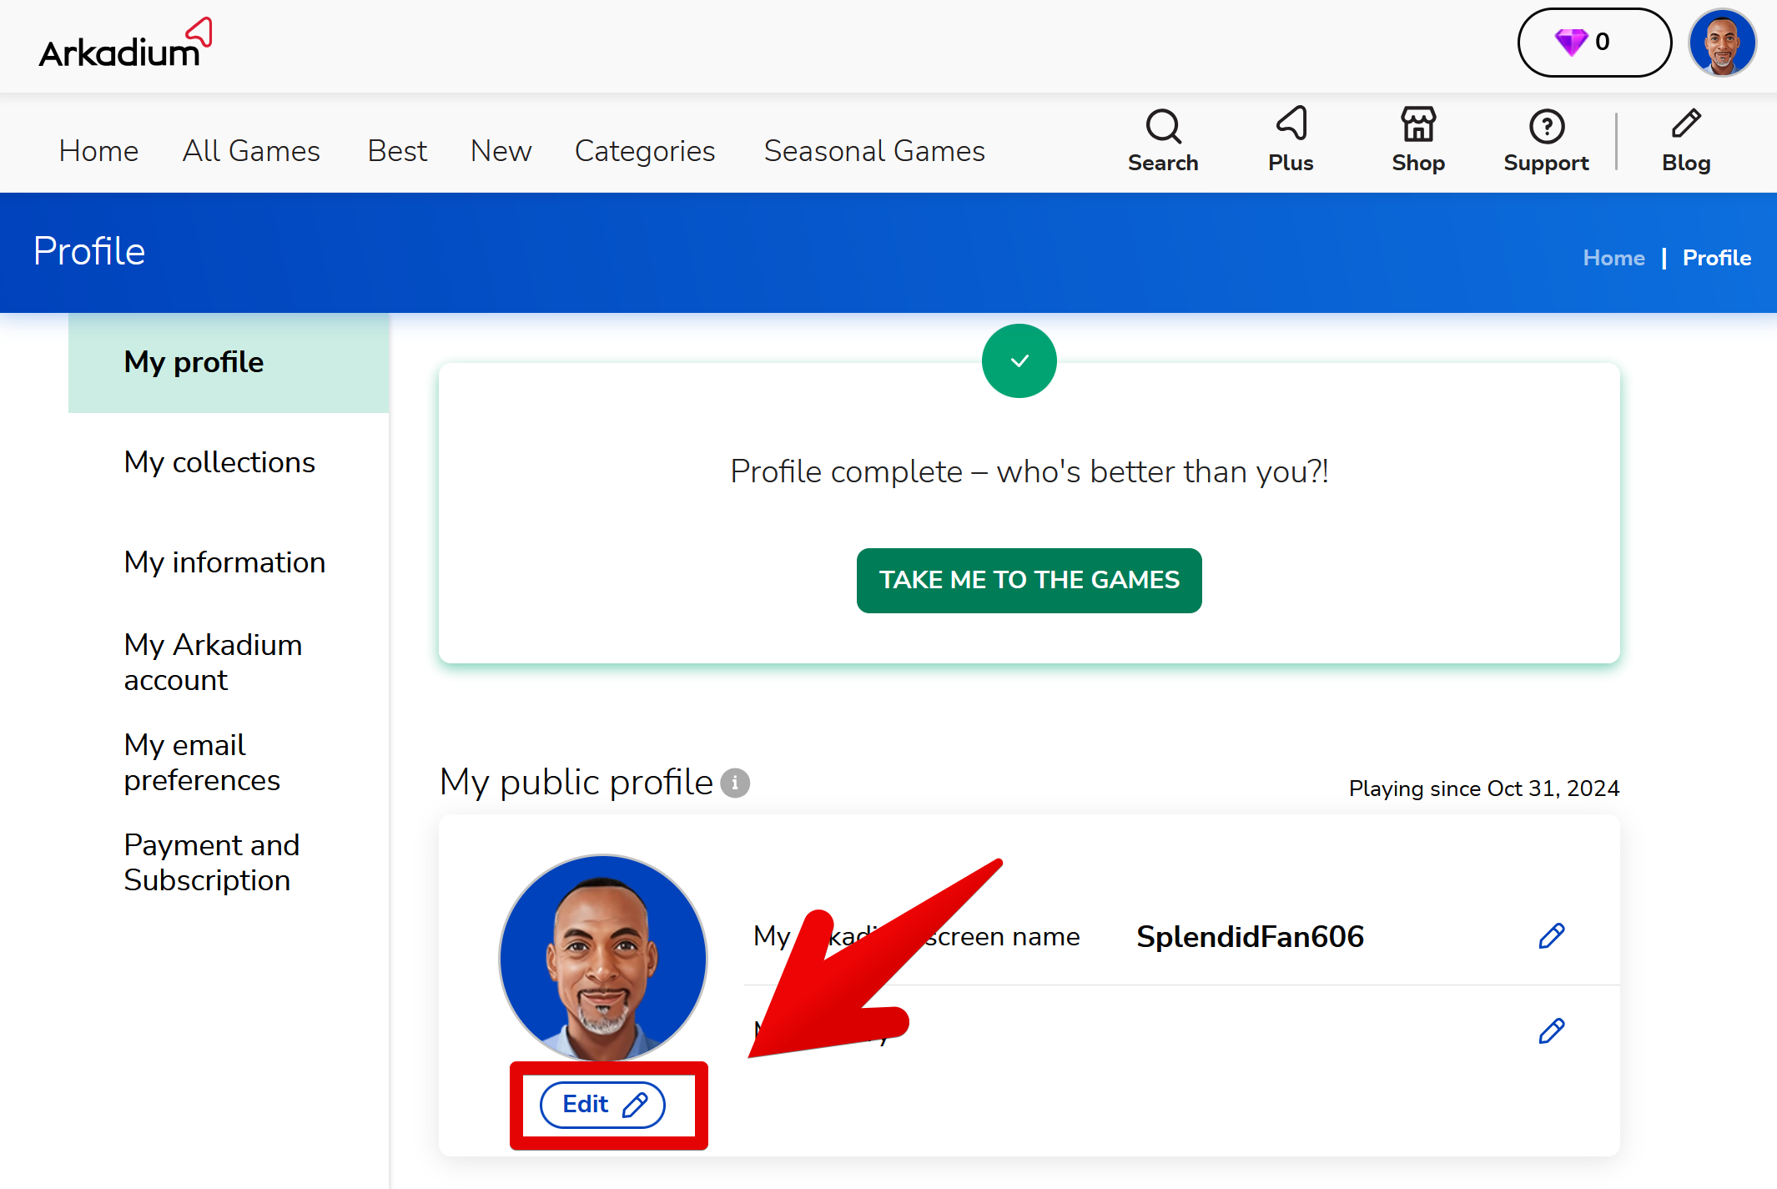This screenshot has width=1777, height=1189.
Task: Click the gems counter with diamond icon
Action: (1593, 43)
